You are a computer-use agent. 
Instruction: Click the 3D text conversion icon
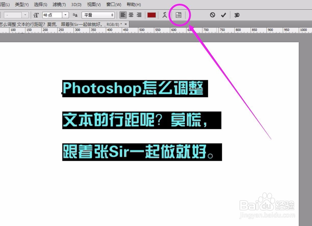point(236,15)
